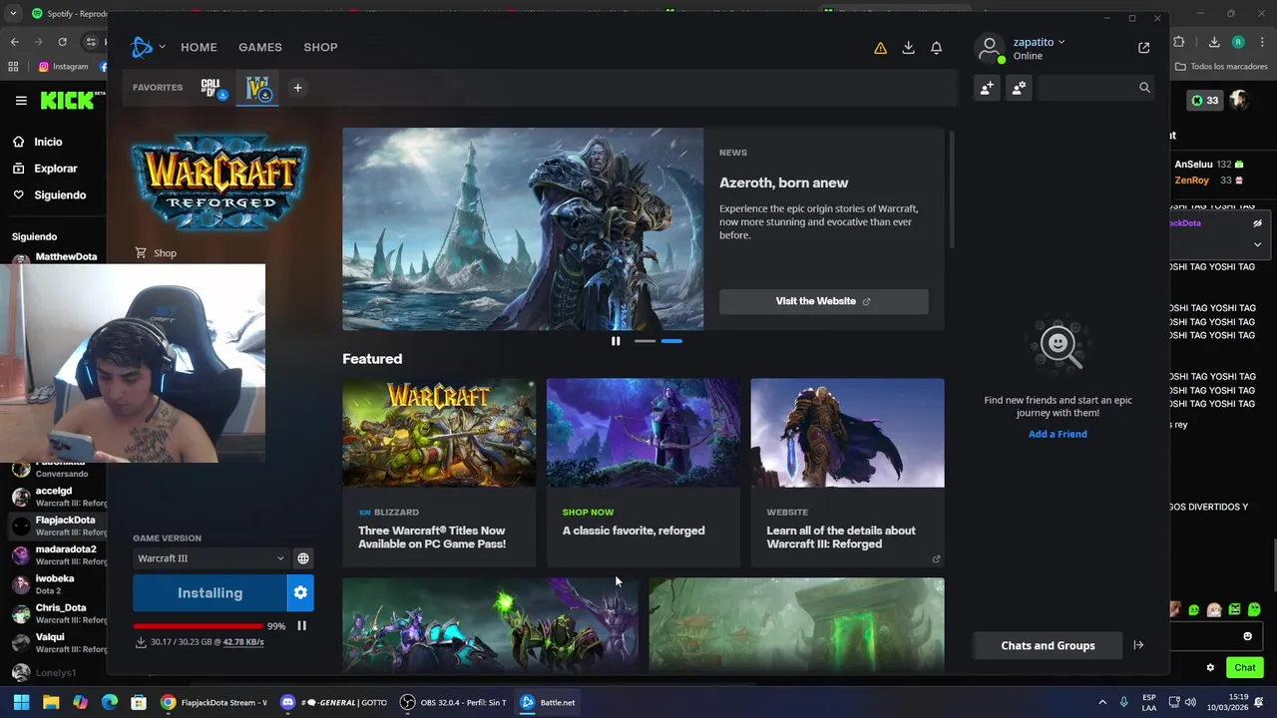
Task: Click the Kick logo in browser
Action: pos(68,101)
